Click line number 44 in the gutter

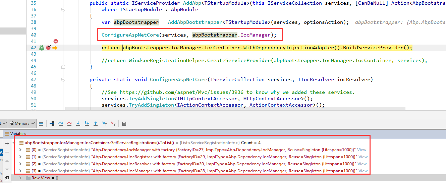[x=33, y=60]
